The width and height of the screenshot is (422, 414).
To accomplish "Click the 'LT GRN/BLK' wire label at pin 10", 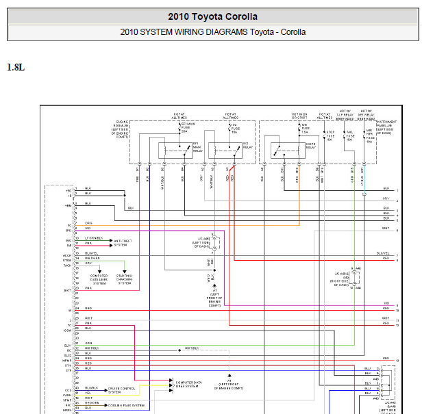I will tap(94, 238).
